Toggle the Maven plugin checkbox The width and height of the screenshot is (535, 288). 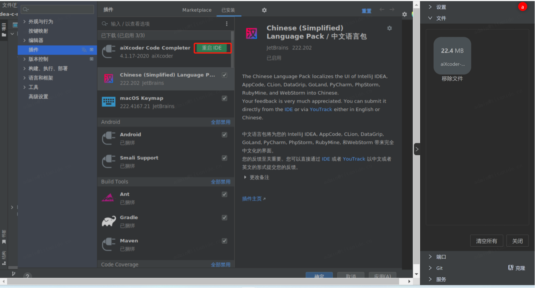click(x=225, y=241)
